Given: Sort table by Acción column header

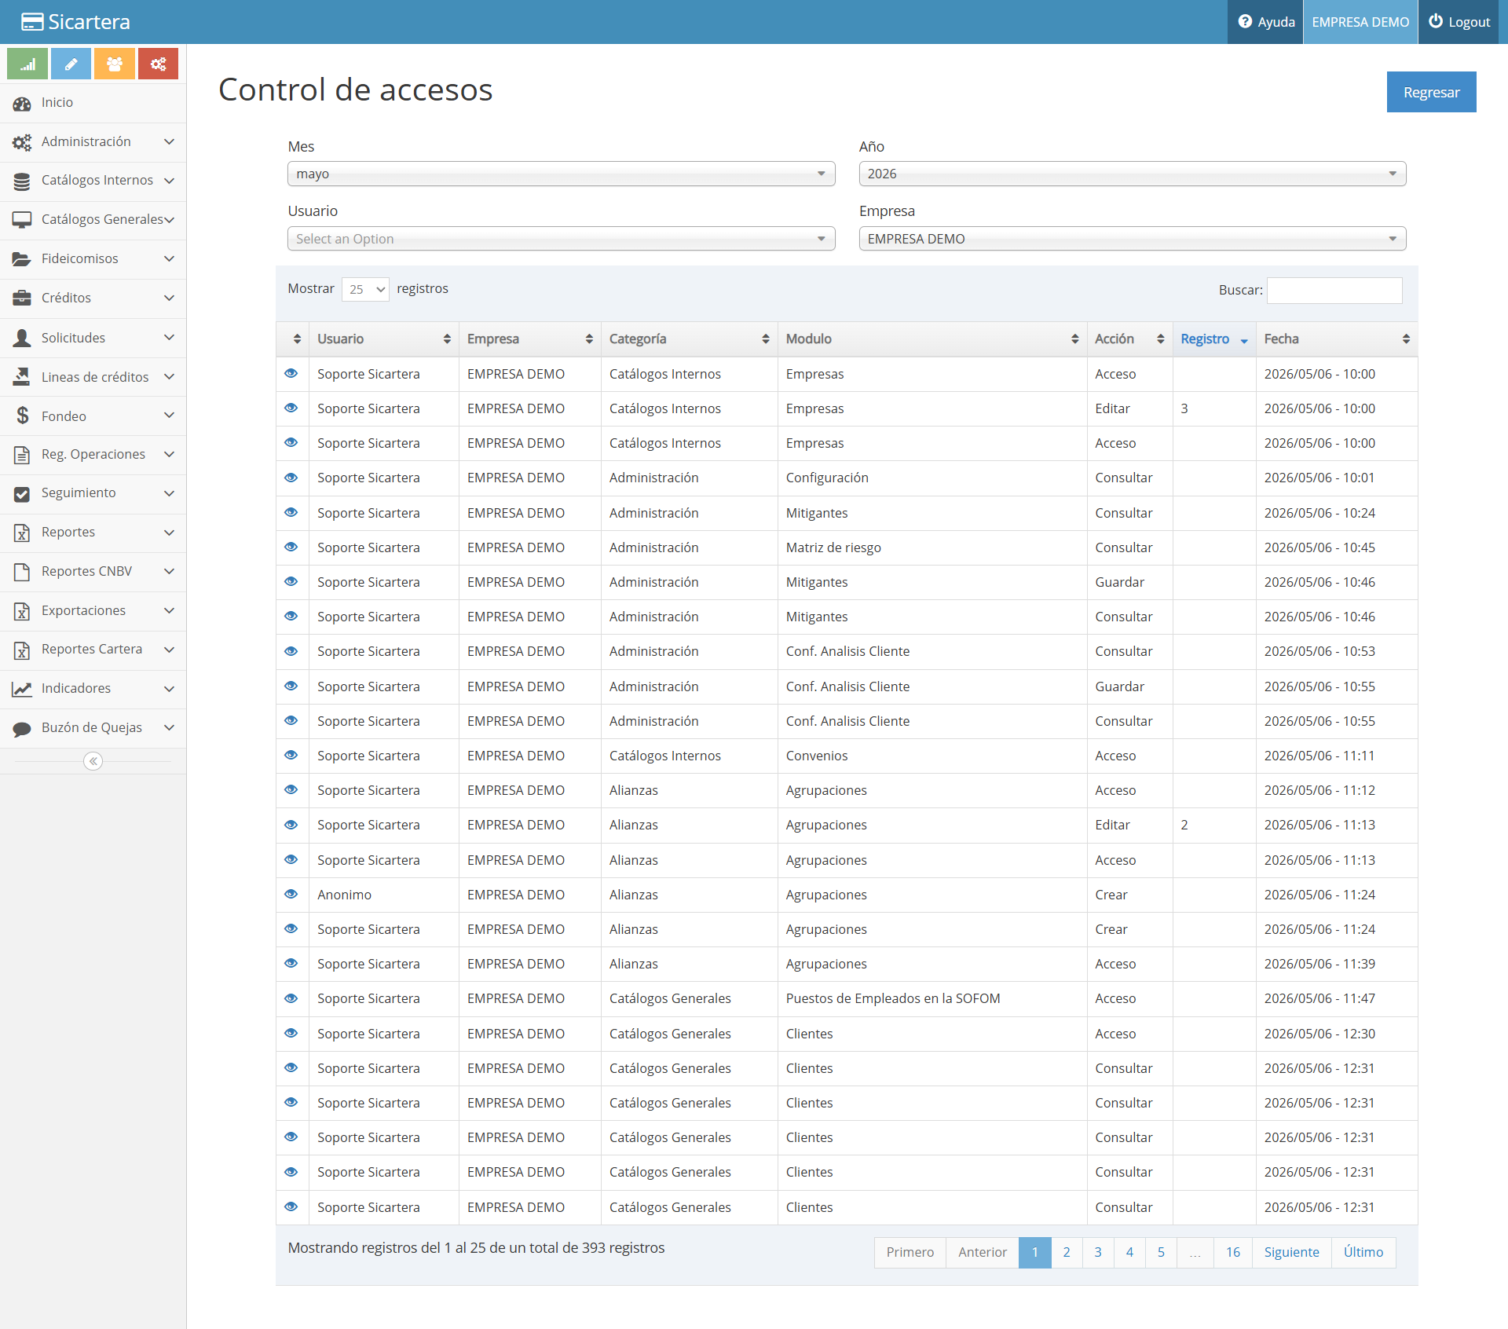Looking at the screenshot, I should 1129,339.
